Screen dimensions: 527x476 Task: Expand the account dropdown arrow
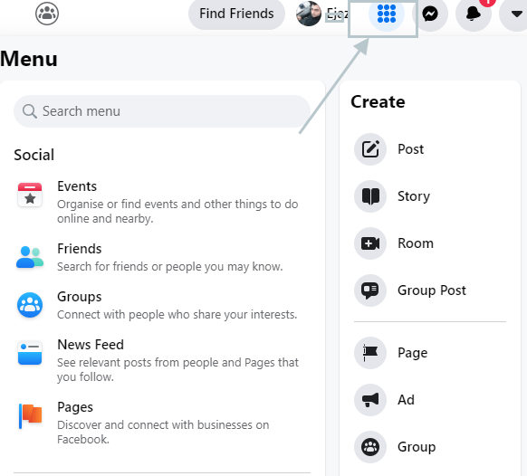(516, 14)
